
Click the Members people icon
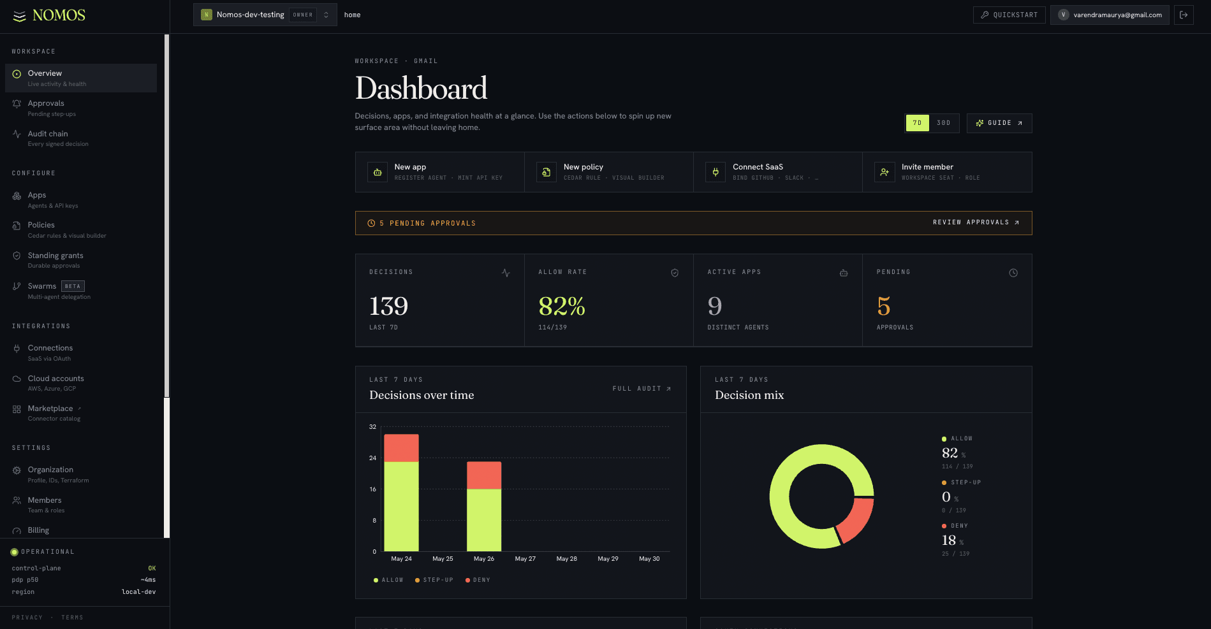pyautogui.click(x=17, y=500)
